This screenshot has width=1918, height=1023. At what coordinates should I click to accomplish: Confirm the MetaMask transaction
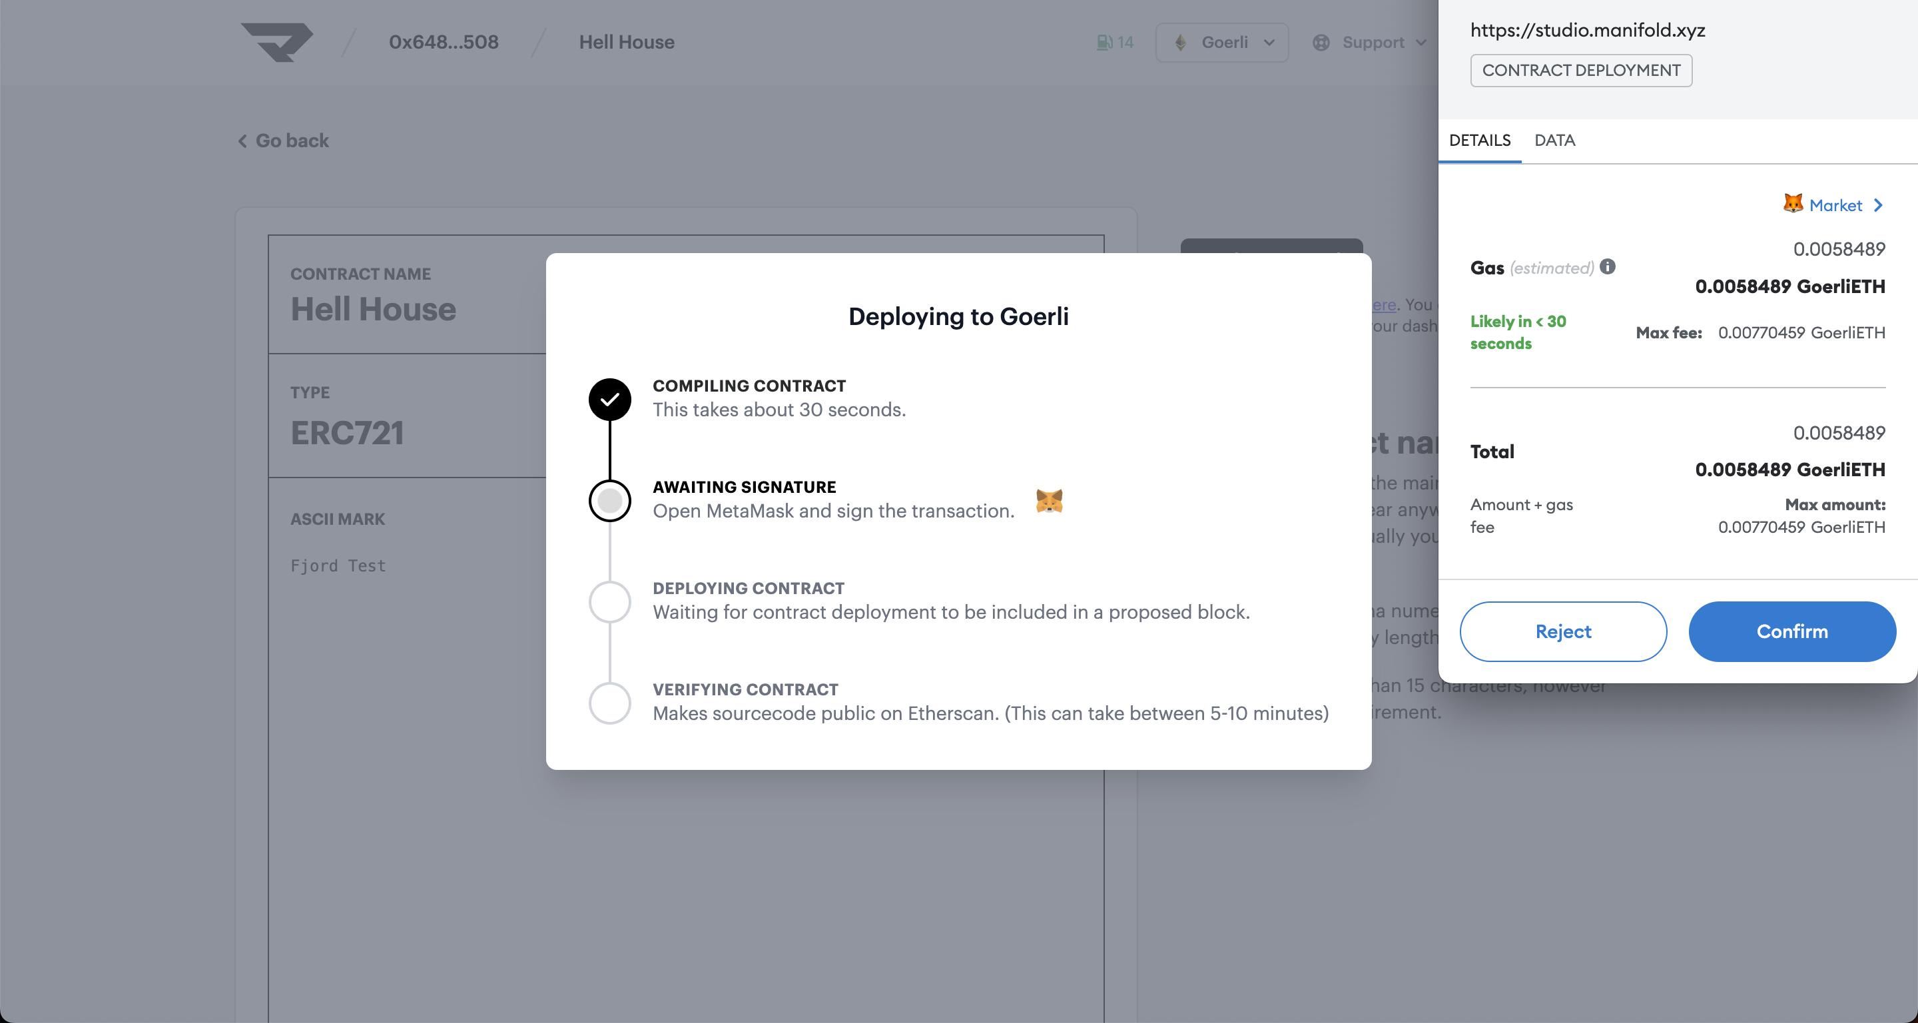[1791, 631]
